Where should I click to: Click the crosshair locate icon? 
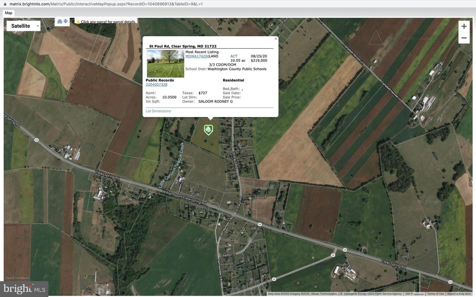[x=66, y=21]
